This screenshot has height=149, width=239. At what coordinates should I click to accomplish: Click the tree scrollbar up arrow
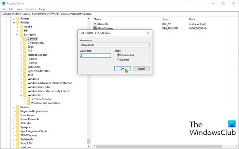89,19
